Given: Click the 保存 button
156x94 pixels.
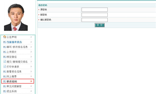Looking at the screenshot, I should 100,25.
